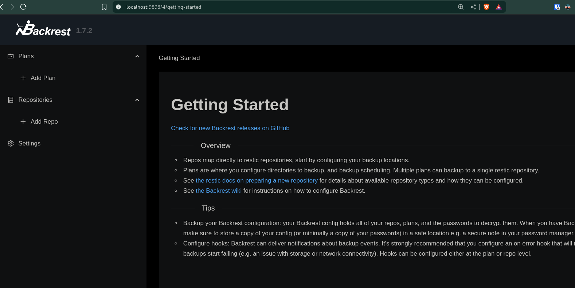575x288 pixels.
Task: Open the Backrest wiki link
Action: 219,191
